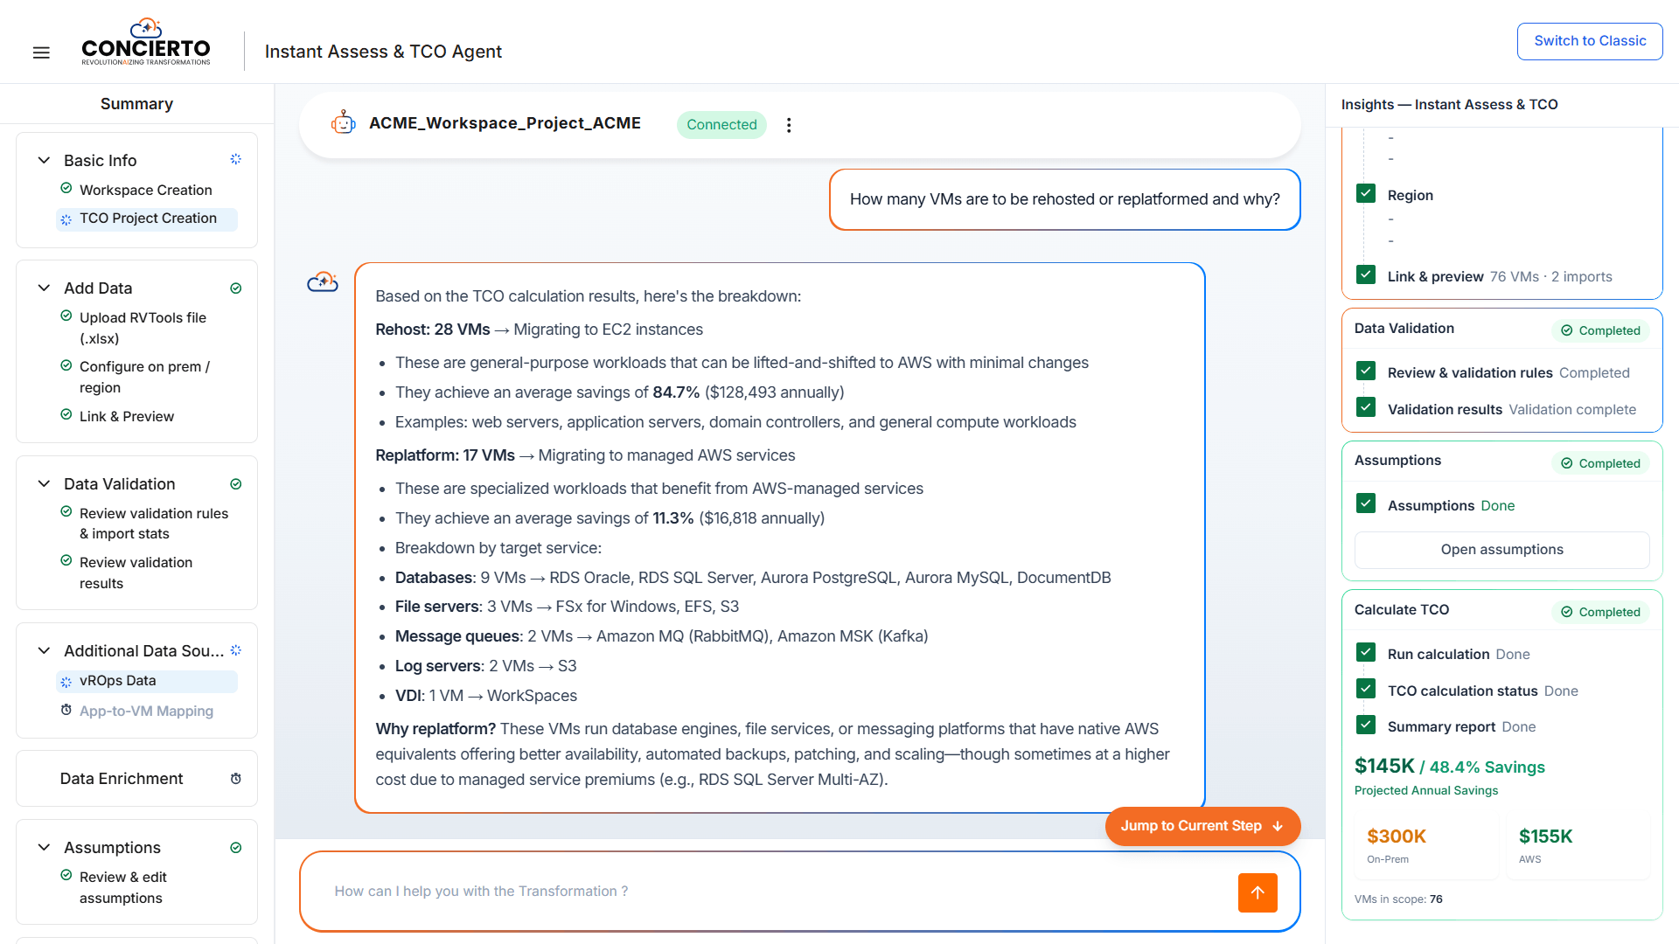The image size is (1679, 944).
Task: Click the Add Data completed check icon
Action: coord(235,288)
